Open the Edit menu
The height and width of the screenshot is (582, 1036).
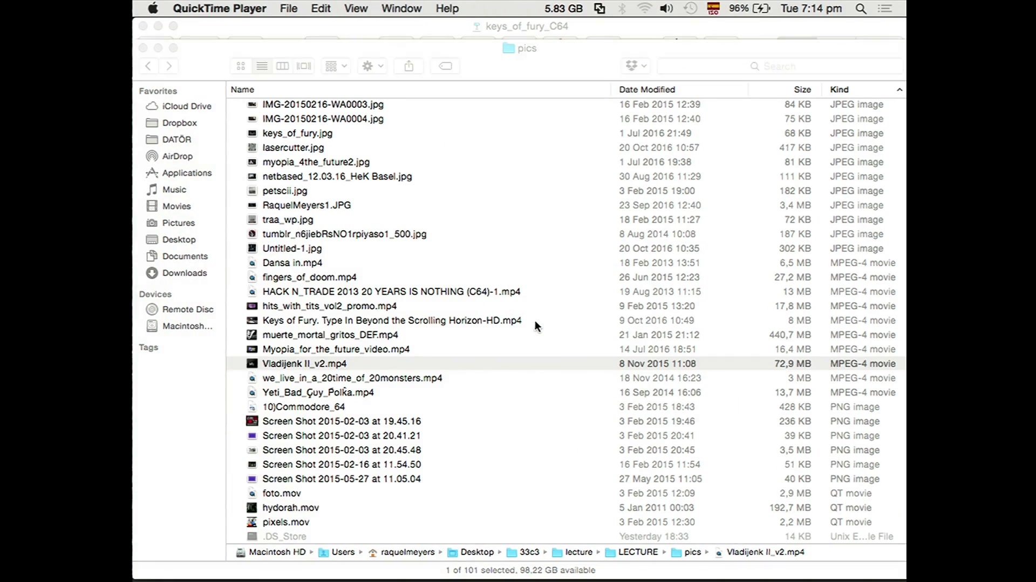(x=321, y=9)
